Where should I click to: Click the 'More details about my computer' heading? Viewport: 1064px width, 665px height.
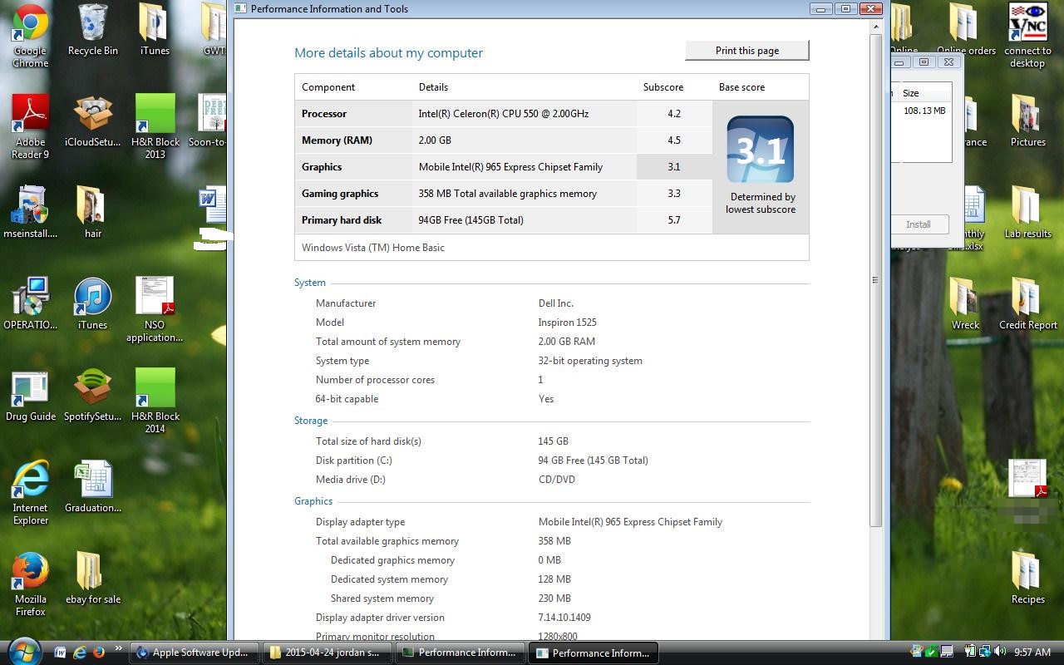pyautogui.click(x=388, y=53)
